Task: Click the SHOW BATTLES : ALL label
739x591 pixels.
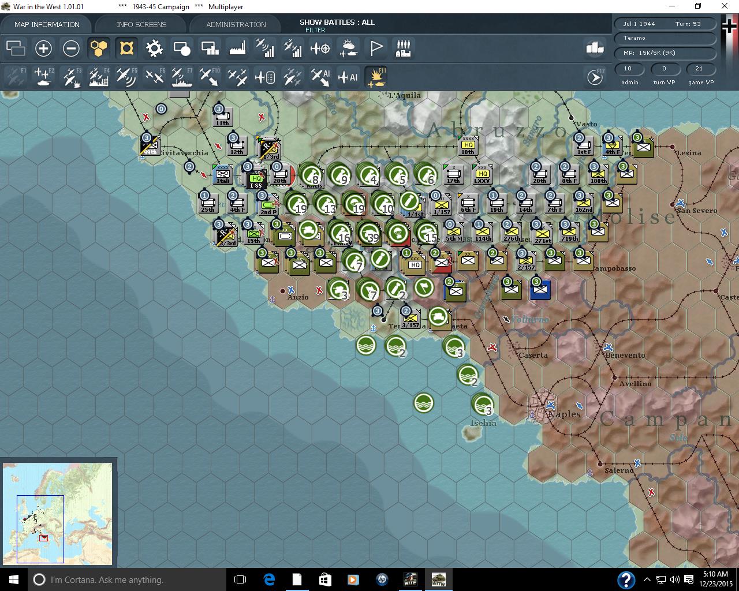Action: tap(337, 22)
